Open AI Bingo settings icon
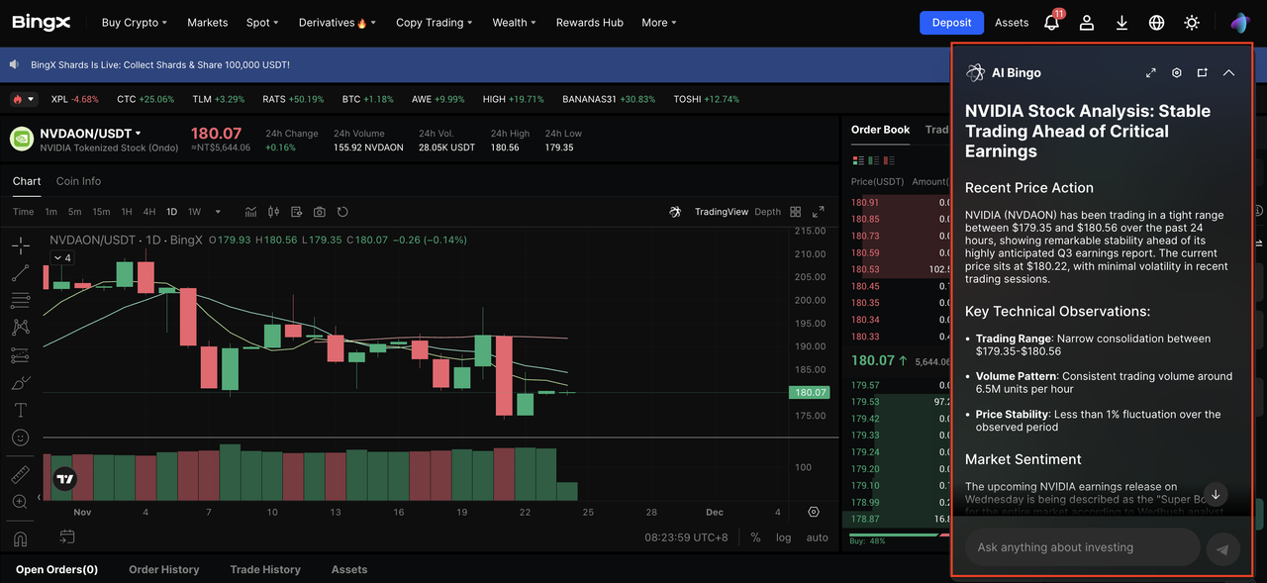Image resolution: width=1267 pixels, height=583 pixels. click(x=1177, y=73)
